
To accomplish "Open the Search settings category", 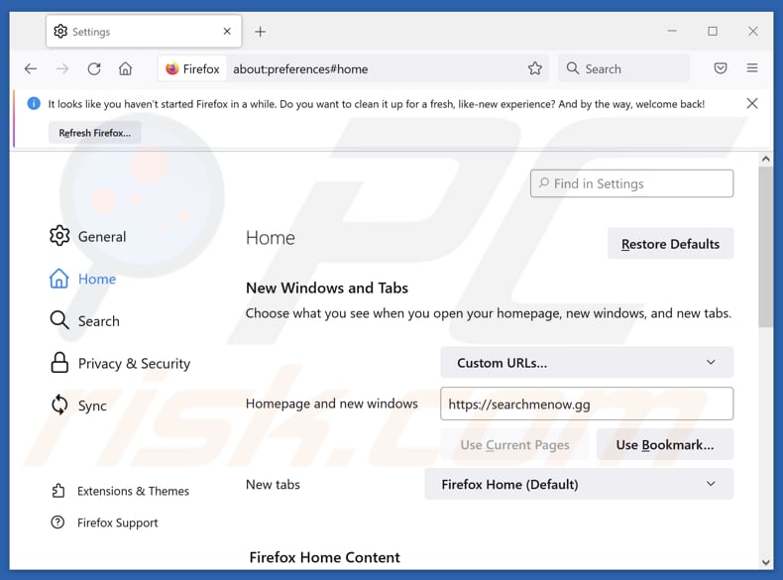I will [x=84, y=320].
